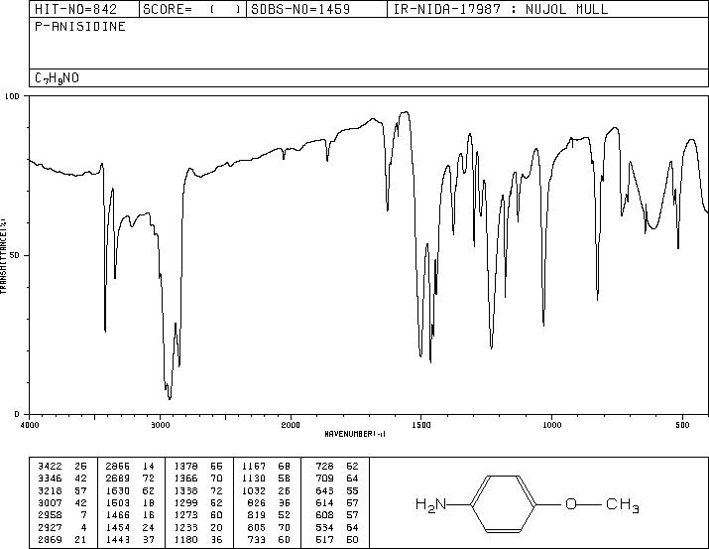Select the 1130 peak wavenumber in table

pos(254,479)
